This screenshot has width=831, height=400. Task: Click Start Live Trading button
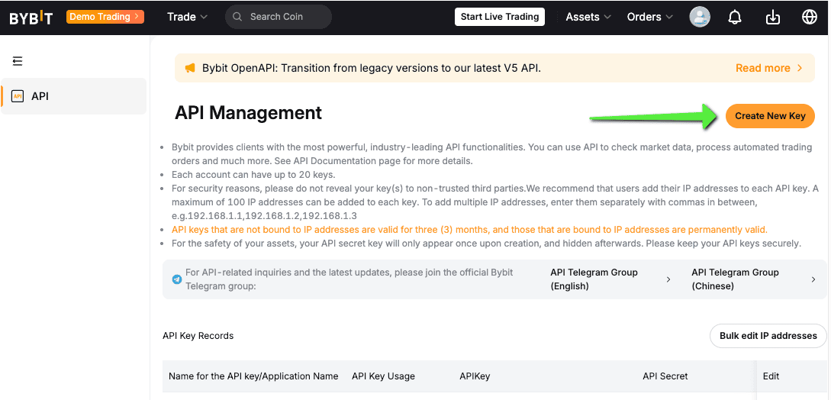pos(500,17)
